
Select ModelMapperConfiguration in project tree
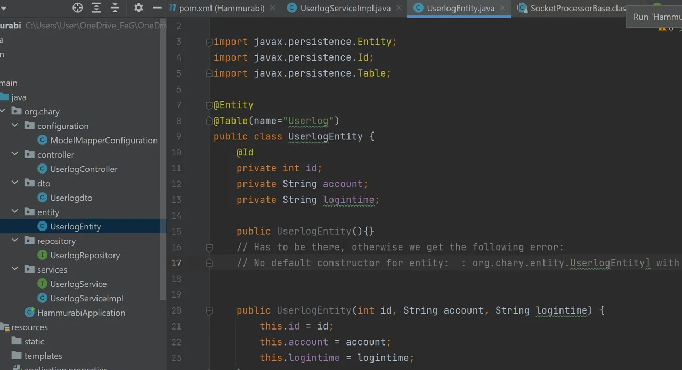[104, 141]
